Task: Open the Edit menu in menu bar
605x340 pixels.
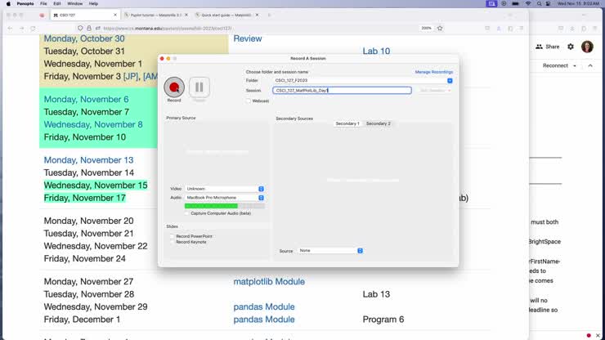Action: [x=56, y=3]
